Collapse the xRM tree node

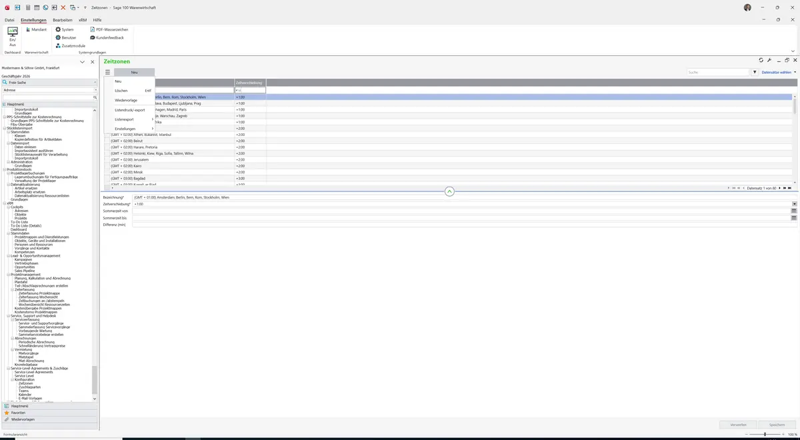(x=4, y=203)
